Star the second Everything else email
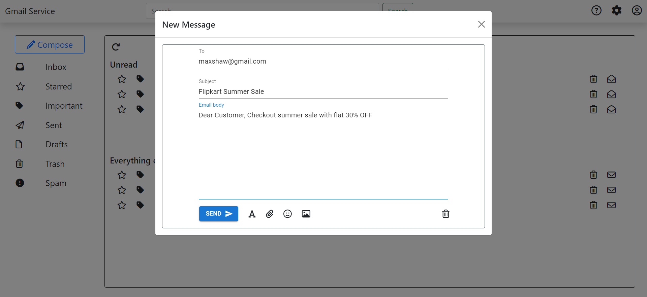Image resolution: width=647 pixels, height=297 pixels. (122, 190)
